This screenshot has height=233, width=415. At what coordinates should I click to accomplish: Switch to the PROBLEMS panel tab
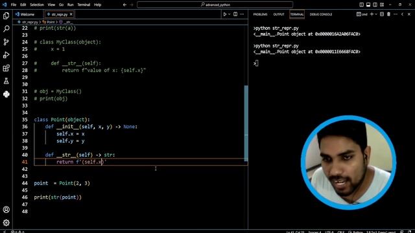point(260,14)
